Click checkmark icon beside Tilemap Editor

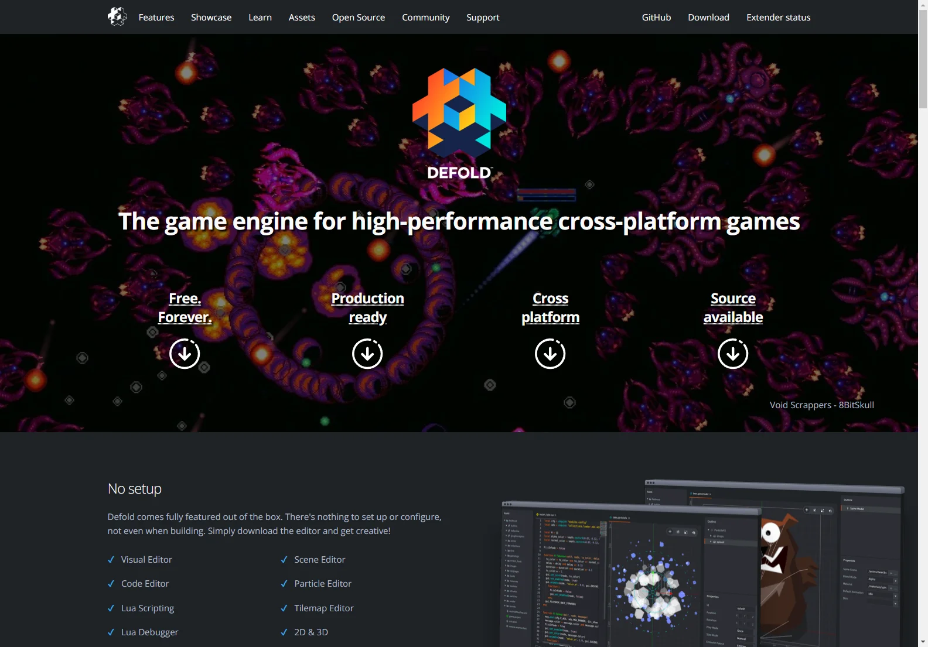(284, 608)
